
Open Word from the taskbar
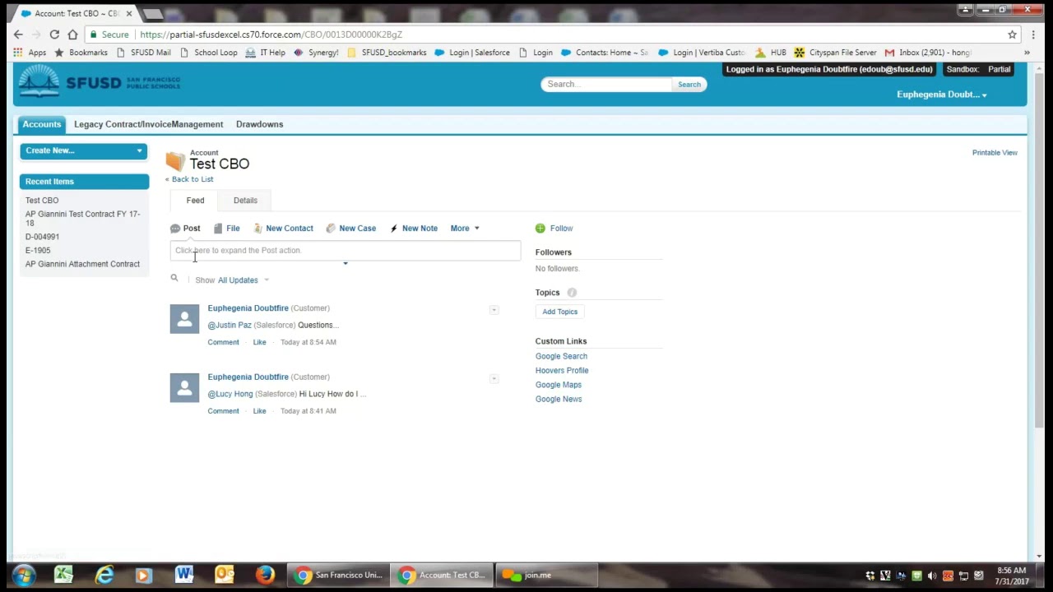(x=184, y=575)
